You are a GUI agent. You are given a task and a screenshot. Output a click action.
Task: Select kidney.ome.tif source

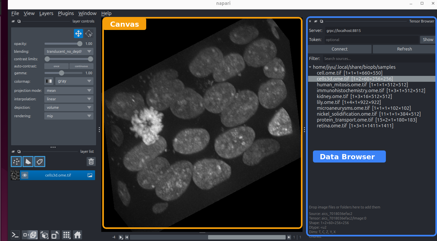point(354,96)
